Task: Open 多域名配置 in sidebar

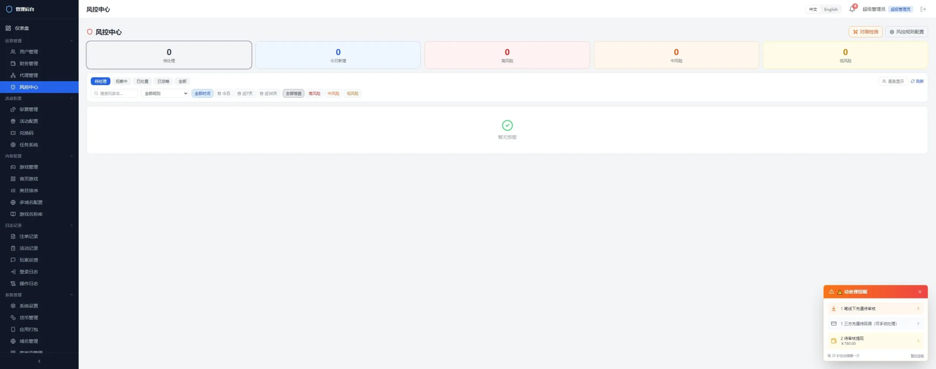Action: tap(39, 202)
